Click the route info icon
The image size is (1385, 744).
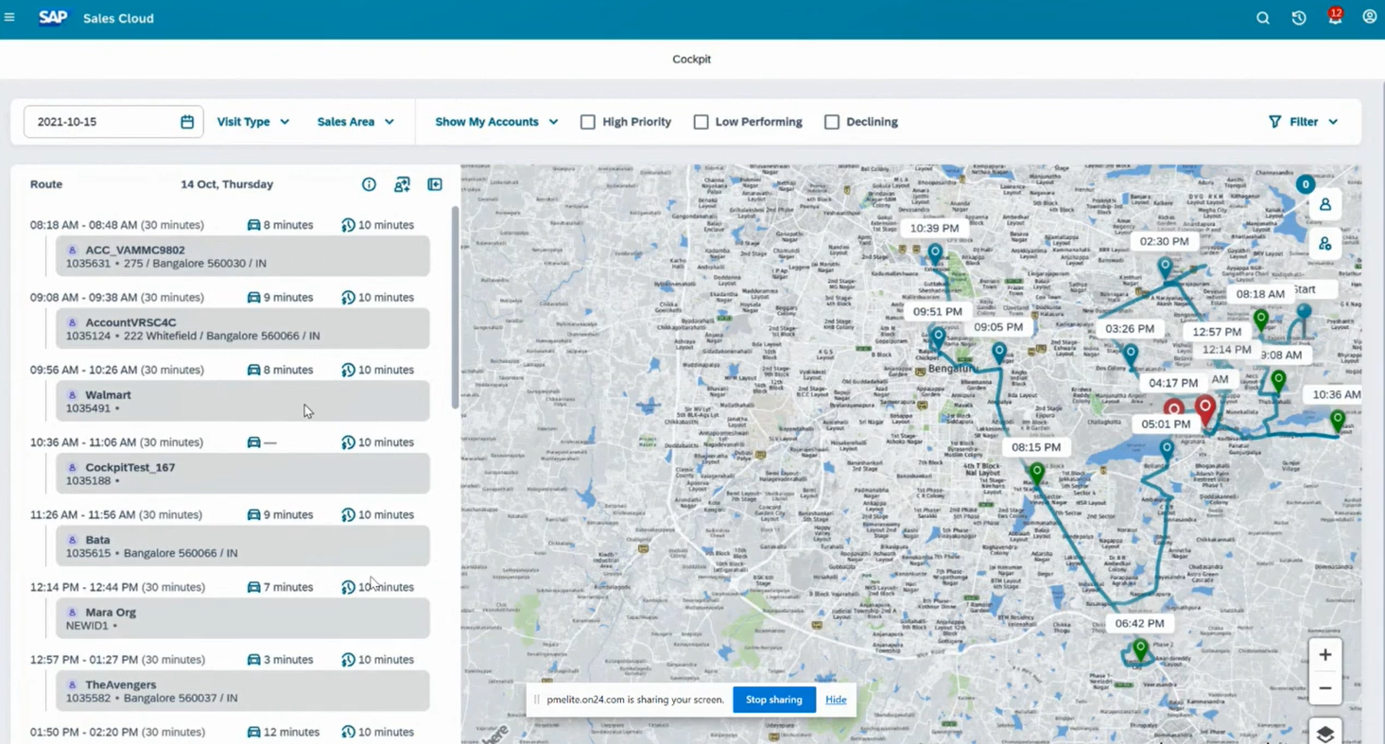click(369, 184)
